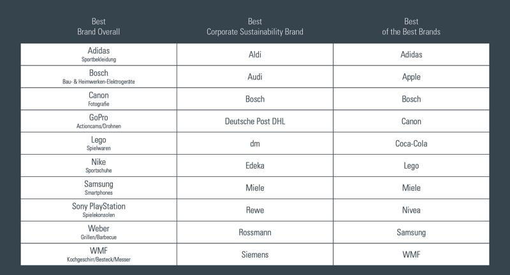Select the Nike Sportschuhe cell
510x275 pixels.
[x=99, y=166]
